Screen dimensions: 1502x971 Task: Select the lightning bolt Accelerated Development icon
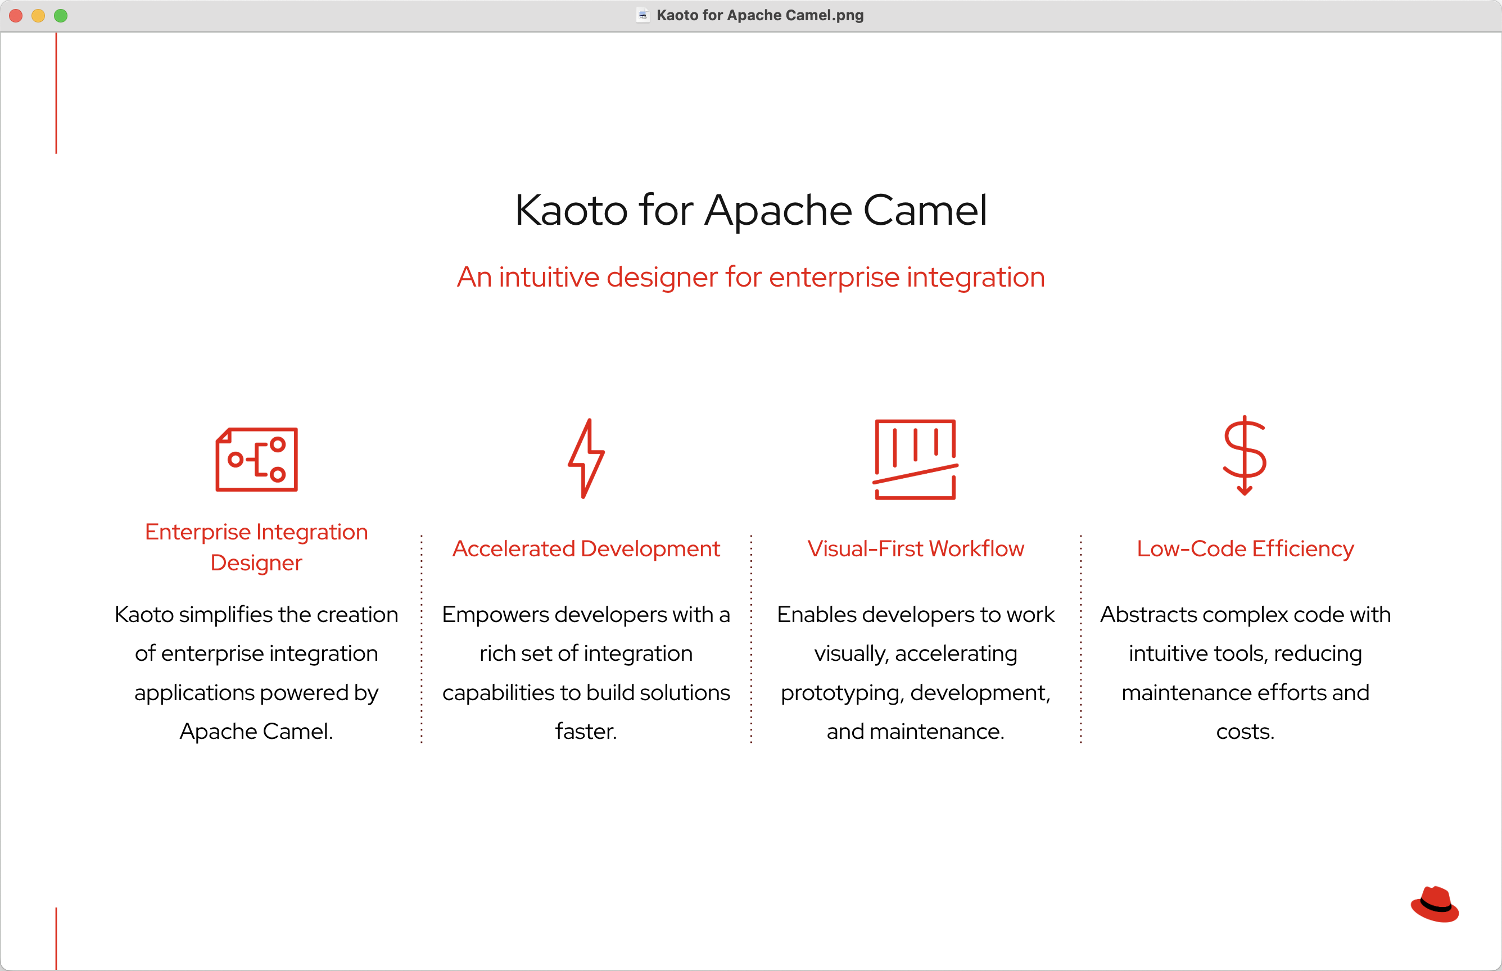tap(586, 460)
